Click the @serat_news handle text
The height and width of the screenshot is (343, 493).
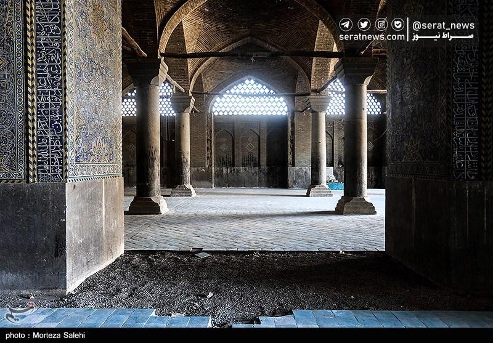tap(444, 25)
